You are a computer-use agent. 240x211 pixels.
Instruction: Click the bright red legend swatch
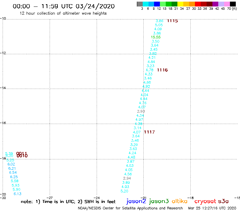[198, 4]
